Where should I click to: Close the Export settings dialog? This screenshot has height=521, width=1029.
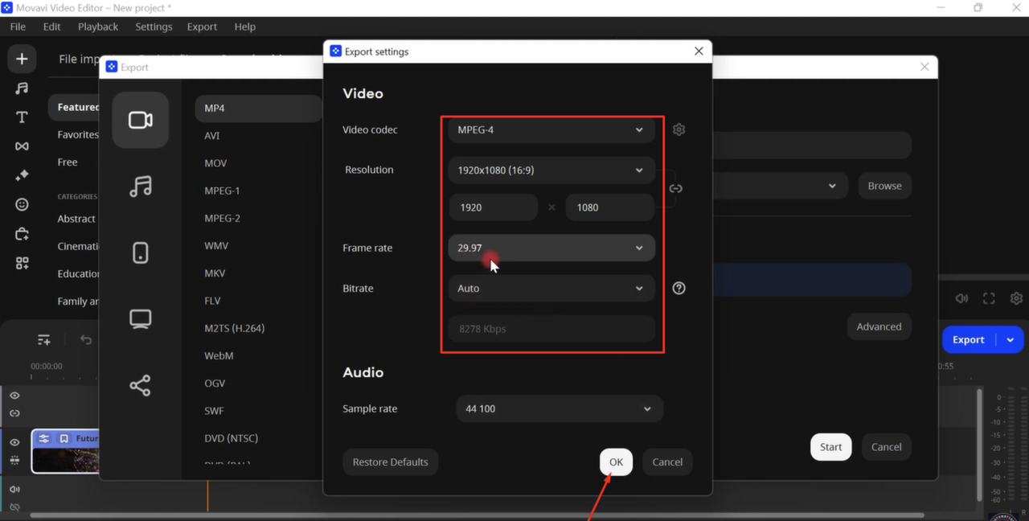699,51
